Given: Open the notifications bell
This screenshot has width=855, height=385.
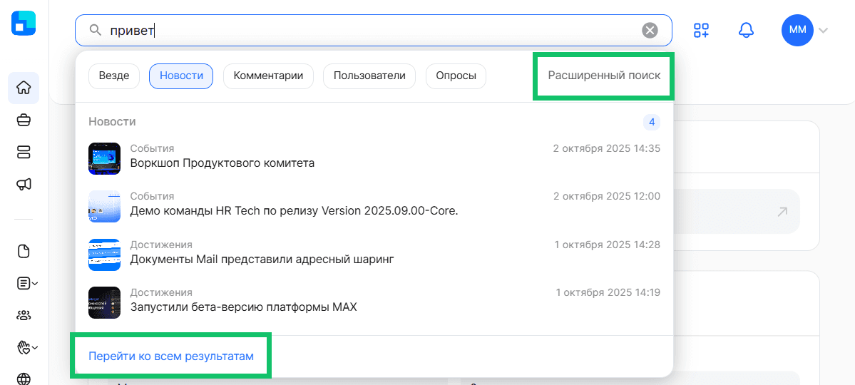Looking at the screenshot, I should (x=746, y=30).
